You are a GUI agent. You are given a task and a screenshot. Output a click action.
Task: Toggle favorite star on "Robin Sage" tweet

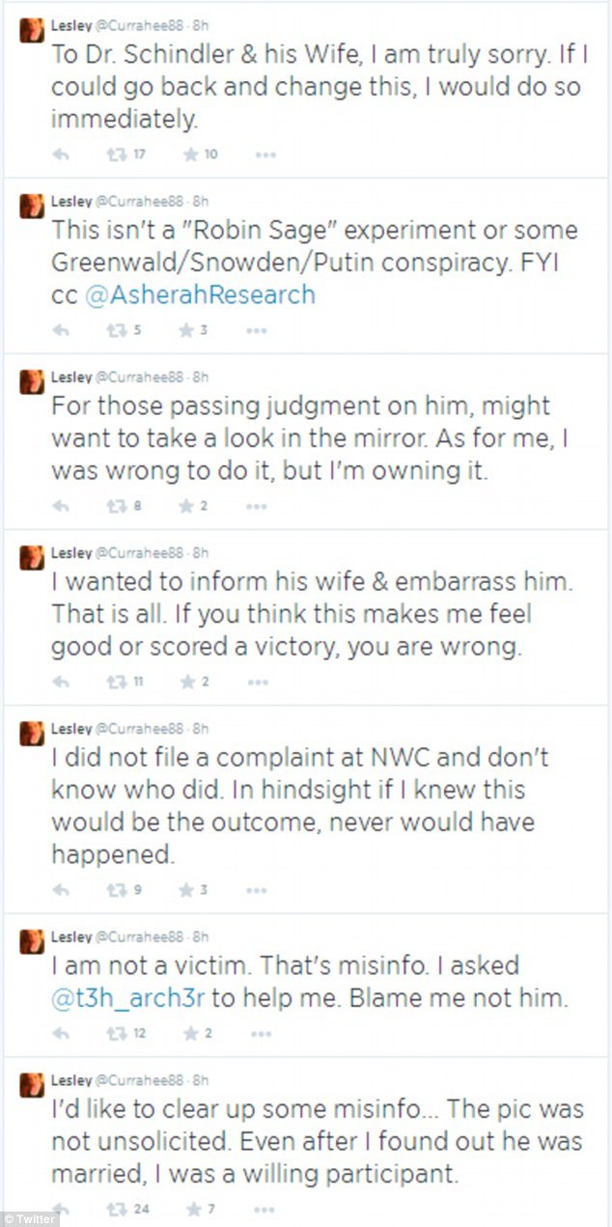pos(187,330)
